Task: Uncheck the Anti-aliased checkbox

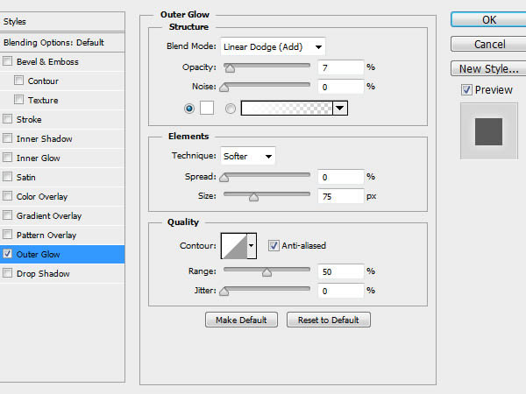Action: (x=274, y=245)
